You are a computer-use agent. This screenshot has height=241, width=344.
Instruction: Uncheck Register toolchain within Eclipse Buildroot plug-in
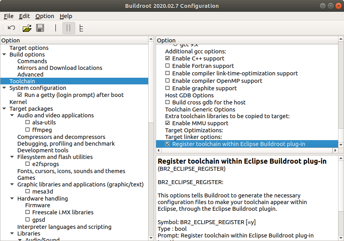(167, 144)
